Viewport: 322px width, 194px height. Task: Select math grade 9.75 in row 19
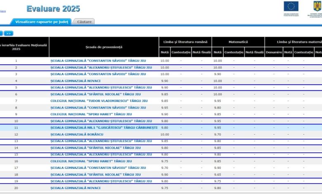coord(218,181)
